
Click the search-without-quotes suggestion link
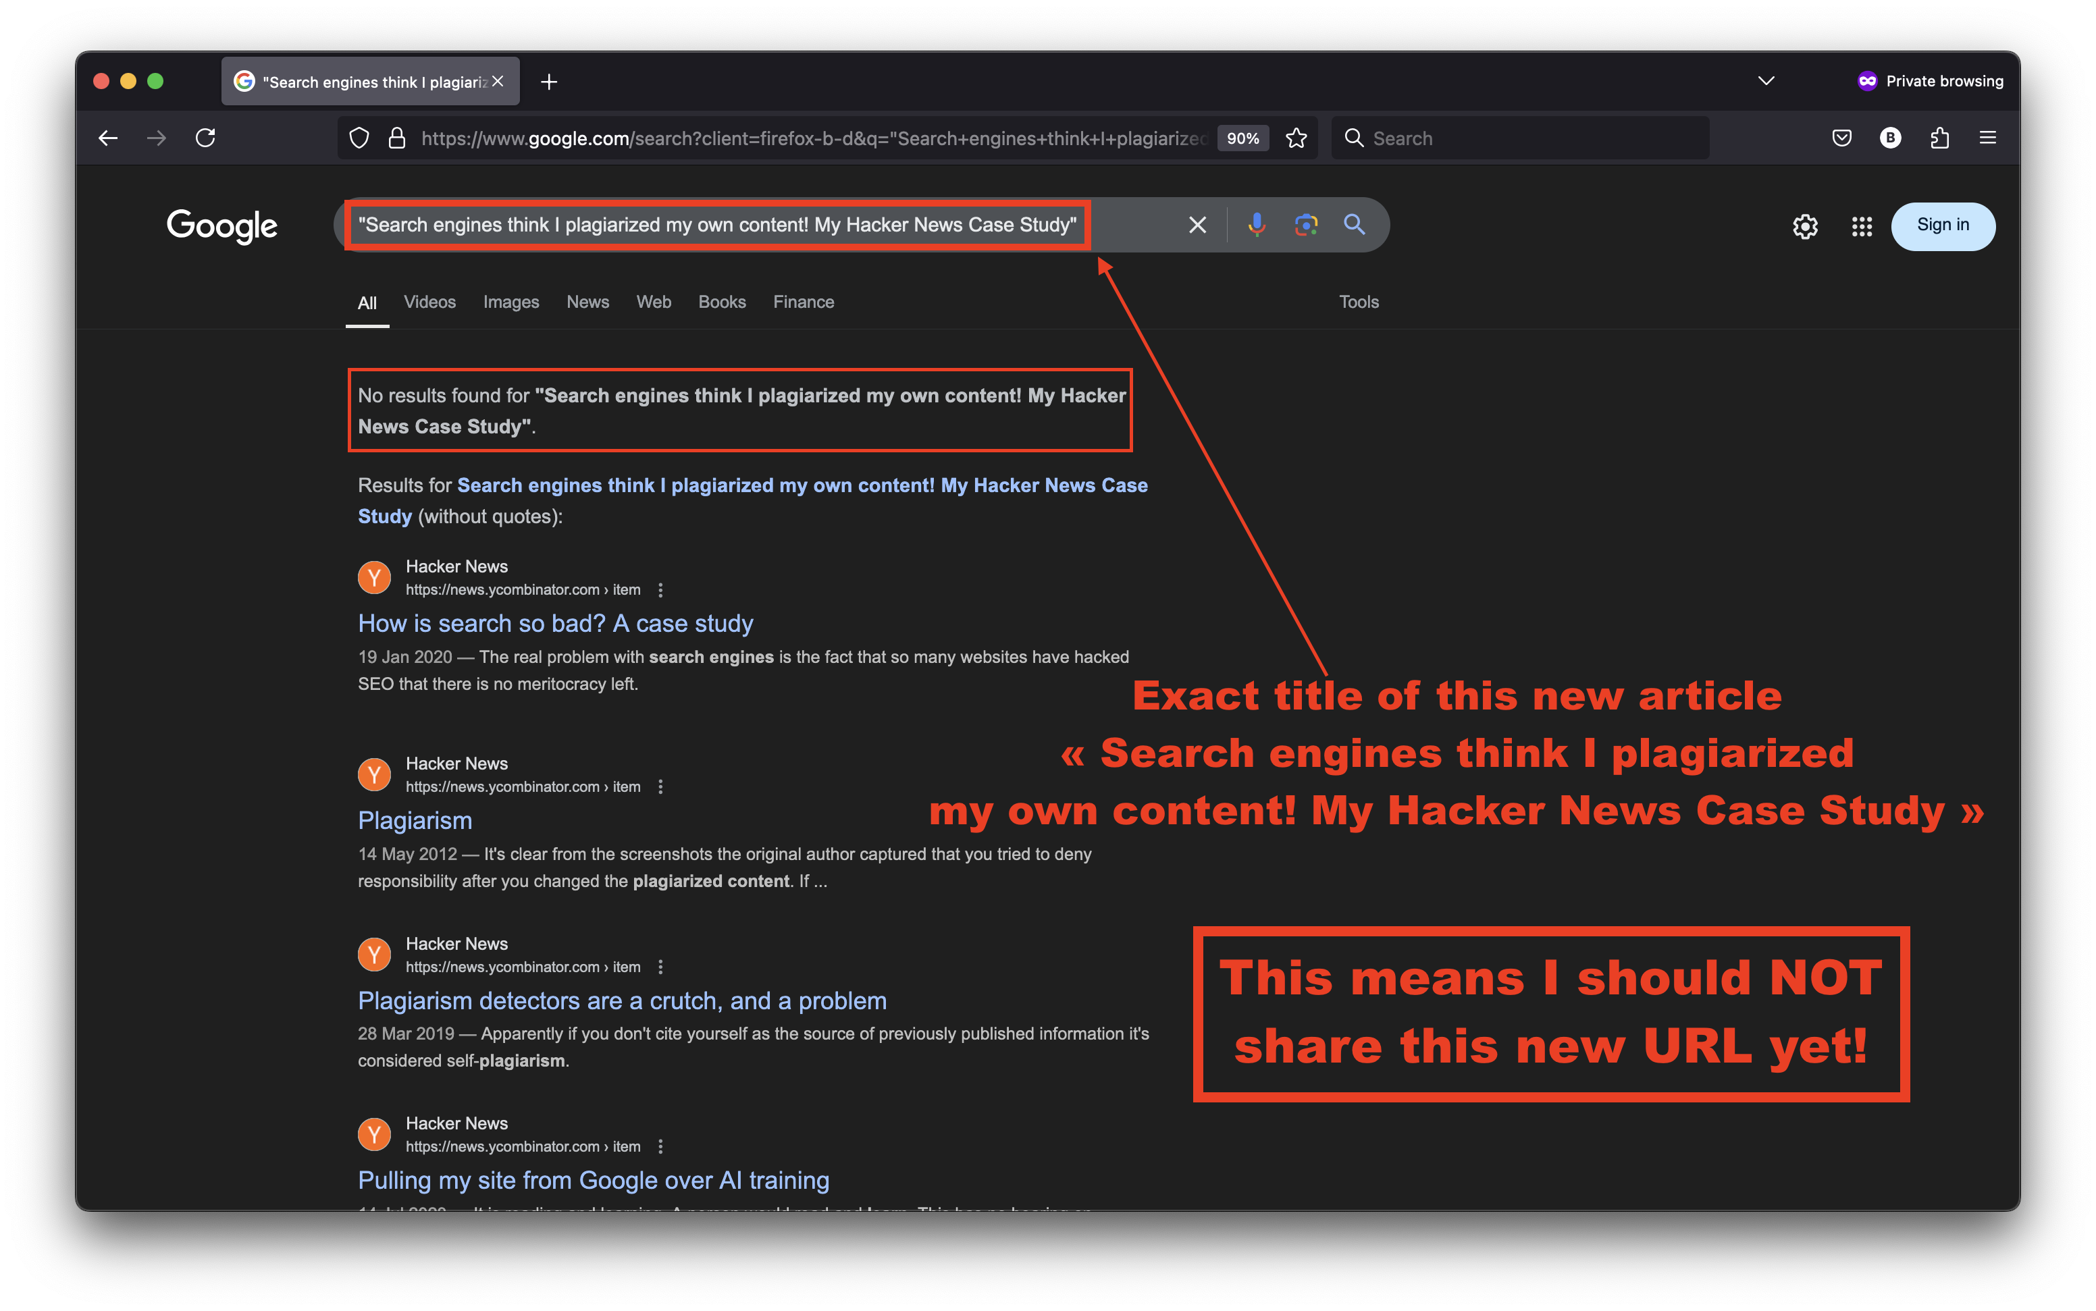(753, 500)
